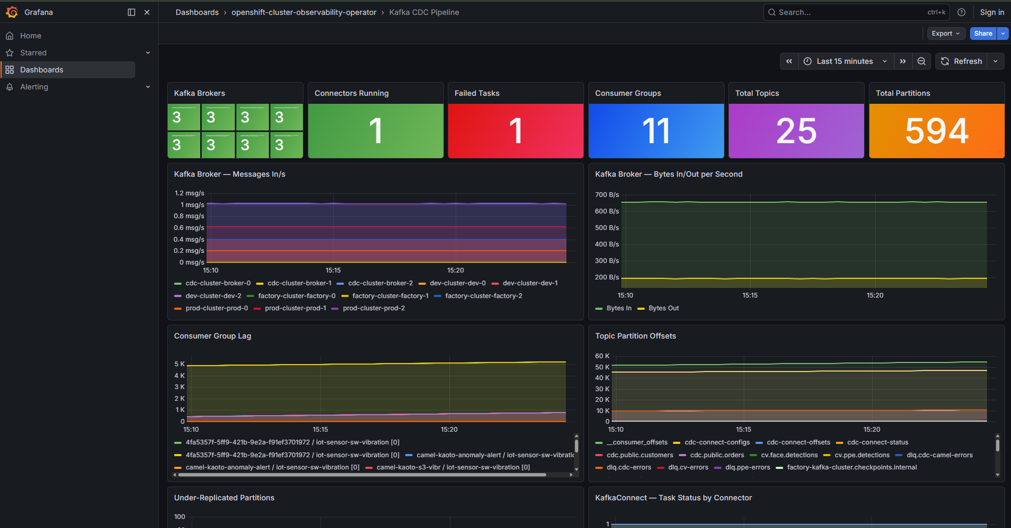The height and width of the screenshot is (528, 1011).
Task: Click the Kafka Brokers panel title
Action: tap(200, 93)
